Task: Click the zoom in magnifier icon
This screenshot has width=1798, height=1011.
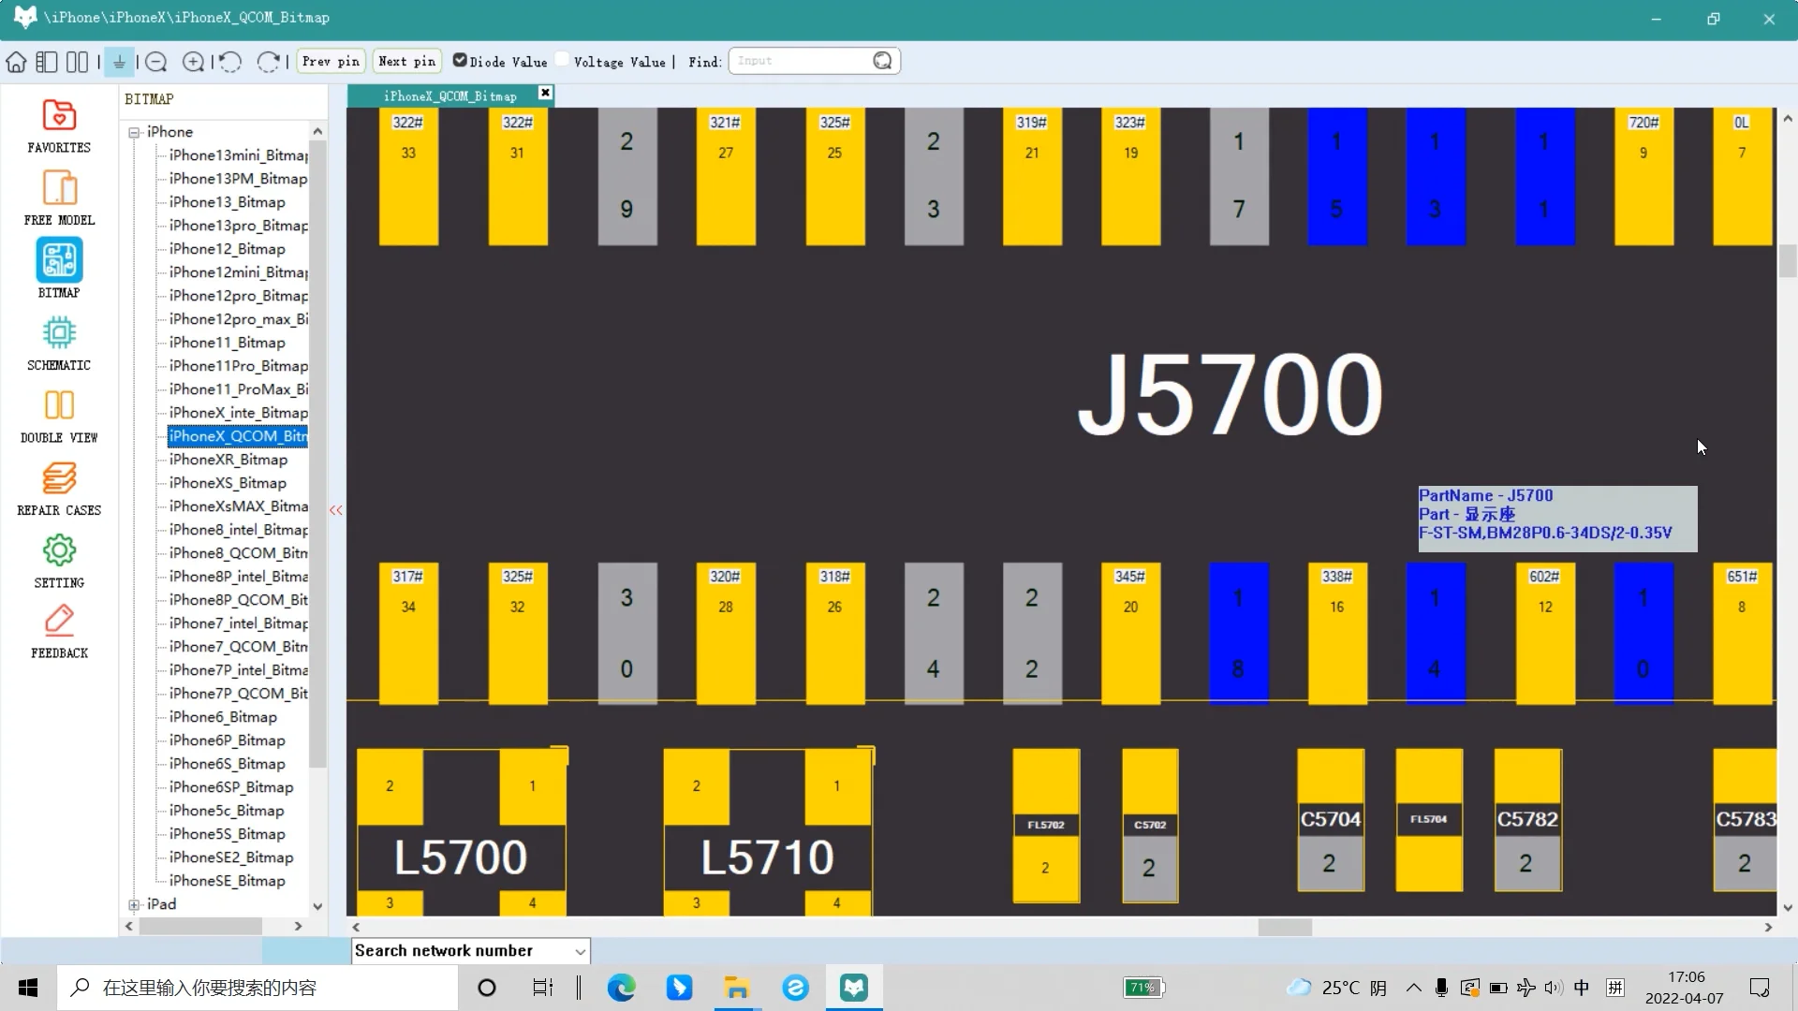Action: (x=193, y=62)
